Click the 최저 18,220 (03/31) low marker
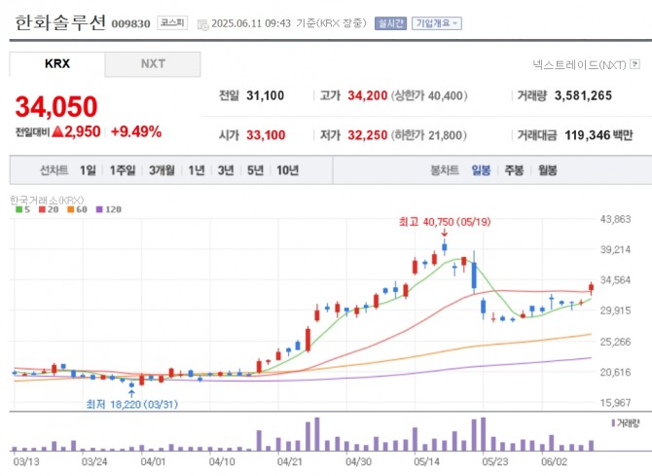The width and height of the screenshot is (652, 476). coord(131,404)
